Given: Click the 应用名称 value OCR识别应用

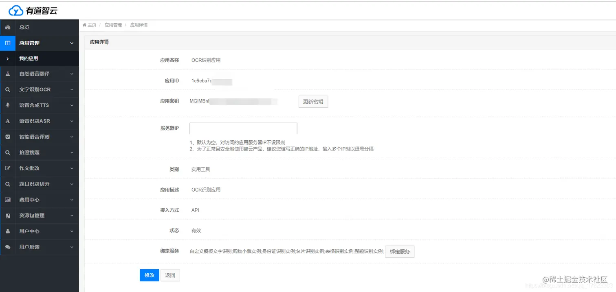Looking at the screenshot, I should click(206, 60).
